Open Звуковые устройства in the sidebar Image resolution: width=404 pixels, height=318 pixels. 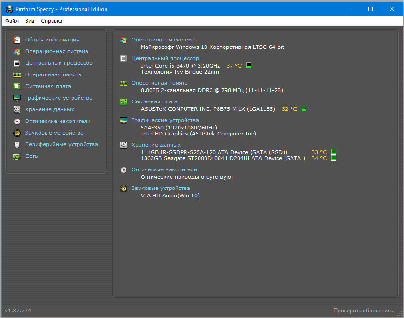click(54, 133)
